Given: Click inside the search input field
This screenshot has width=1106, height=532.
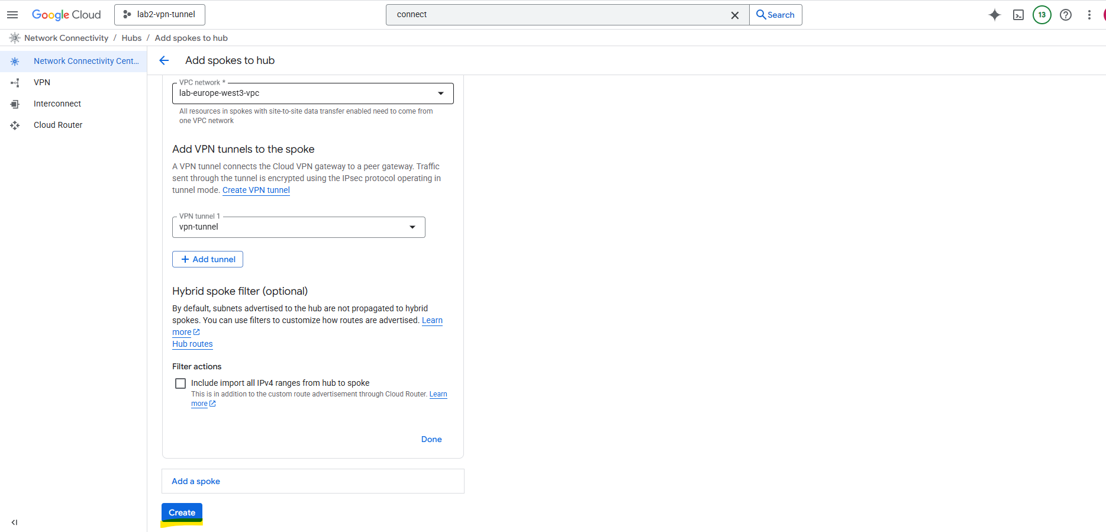Looking at the screenshot, I should 556,15.
